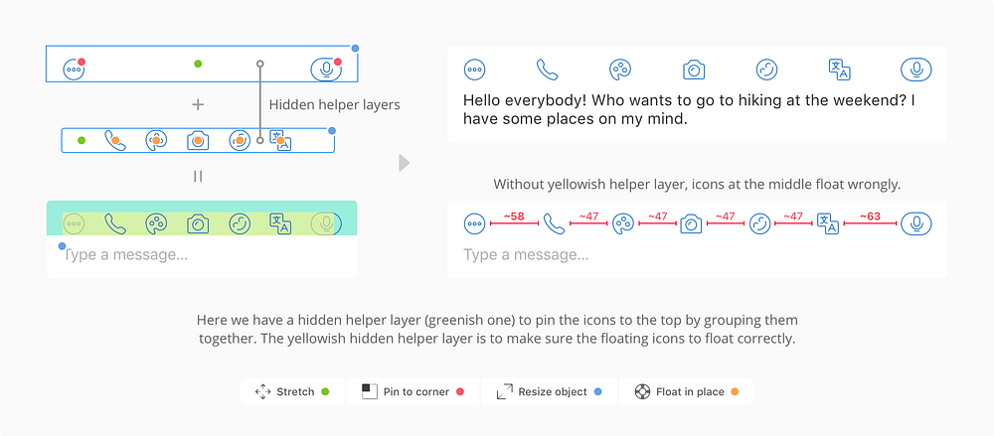Image resolution: width=994 pixels, height=436 pixels.
Task: Click the more options icon in top-right chat bar
Action: [474, 70]
